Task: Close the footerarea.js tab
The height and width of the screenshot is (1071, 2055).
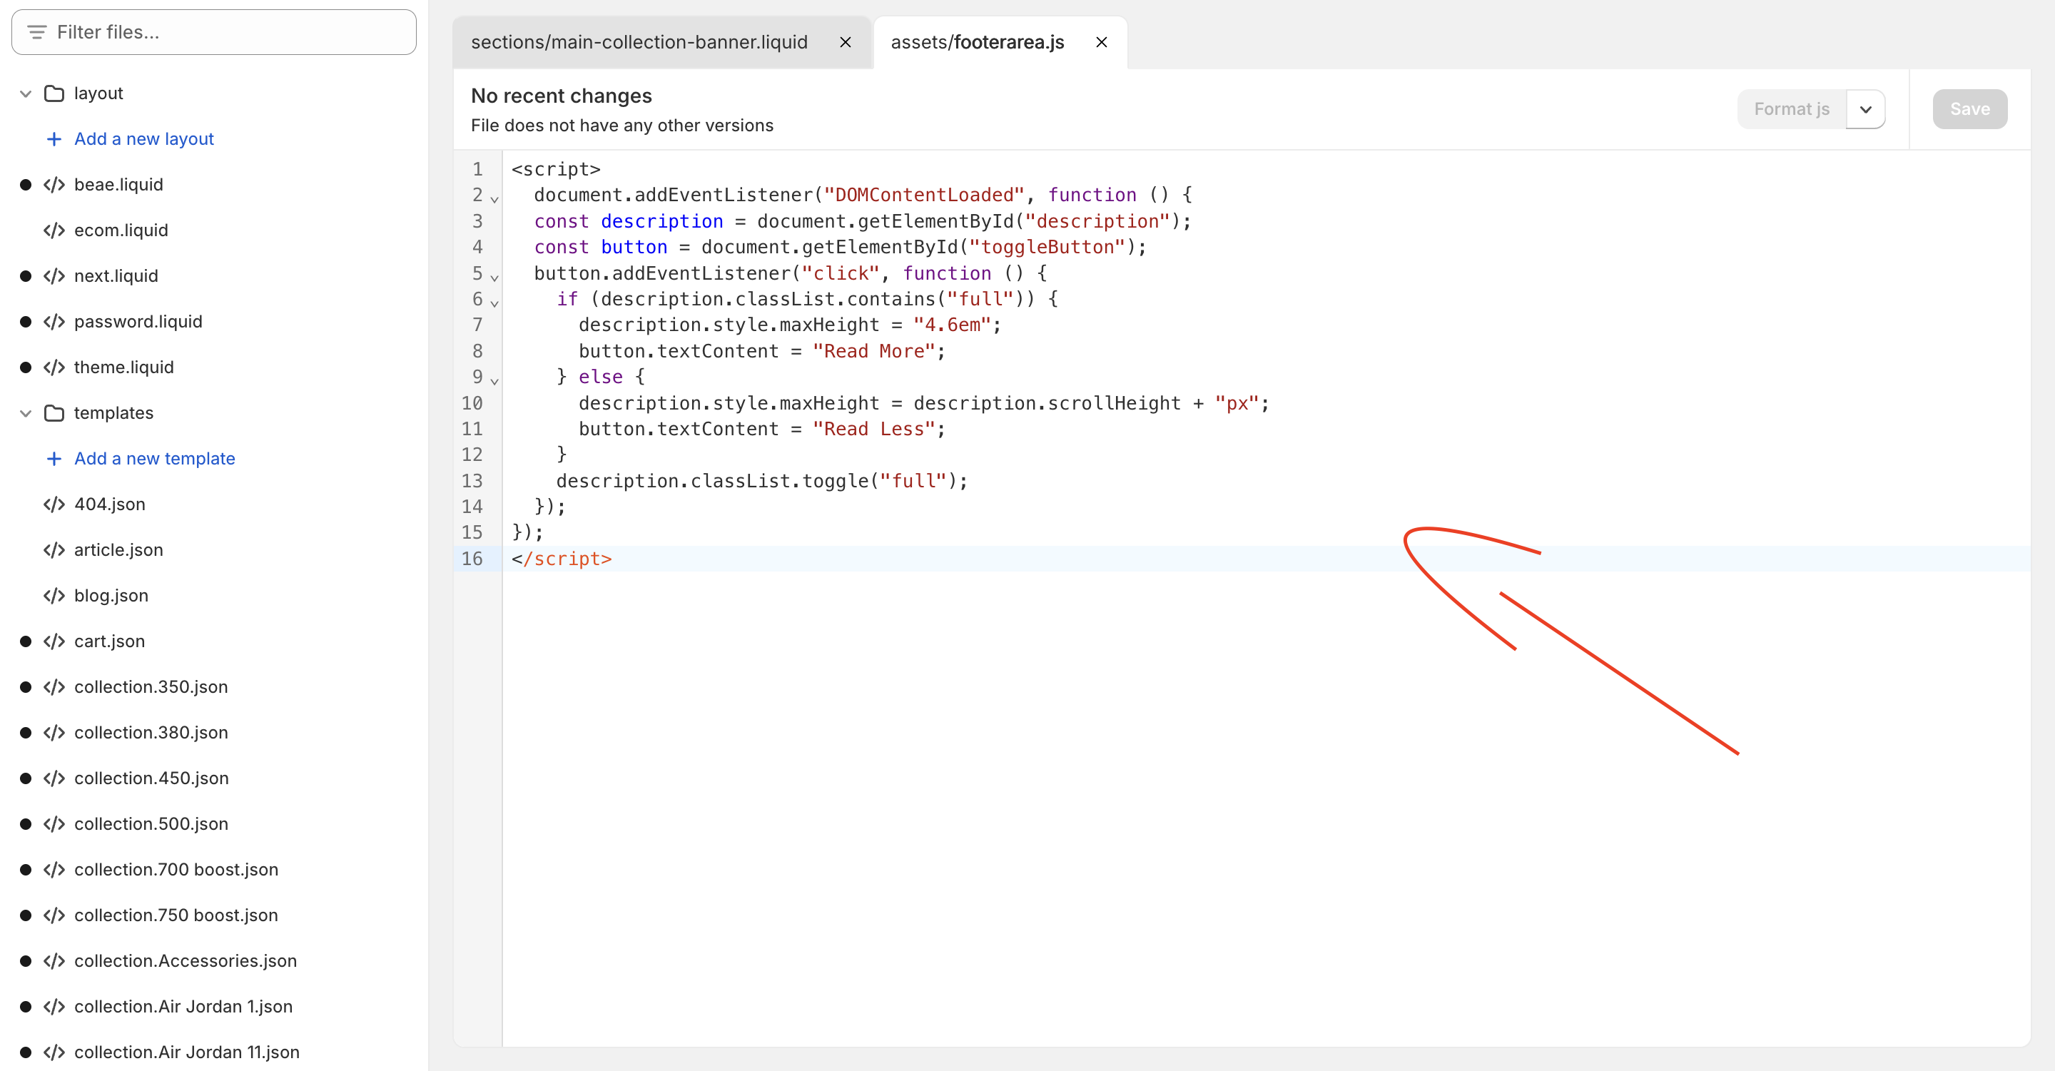Action: pyautogui.click(x=1101, y=42)
